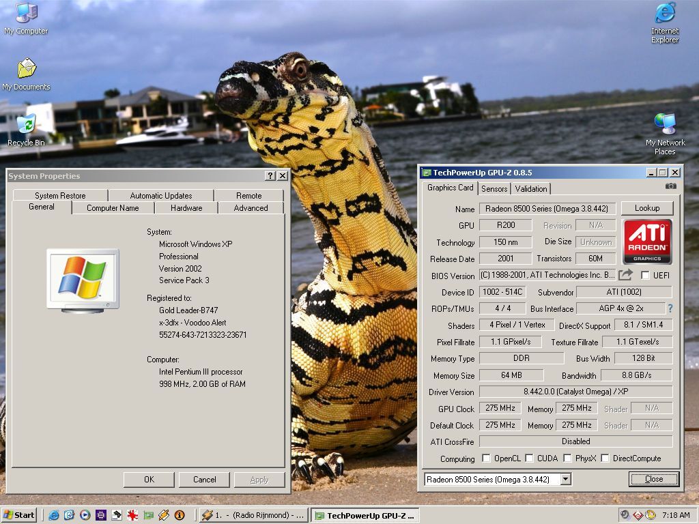
Task: Click the System Properties help question button
Action: click(270, 176)
